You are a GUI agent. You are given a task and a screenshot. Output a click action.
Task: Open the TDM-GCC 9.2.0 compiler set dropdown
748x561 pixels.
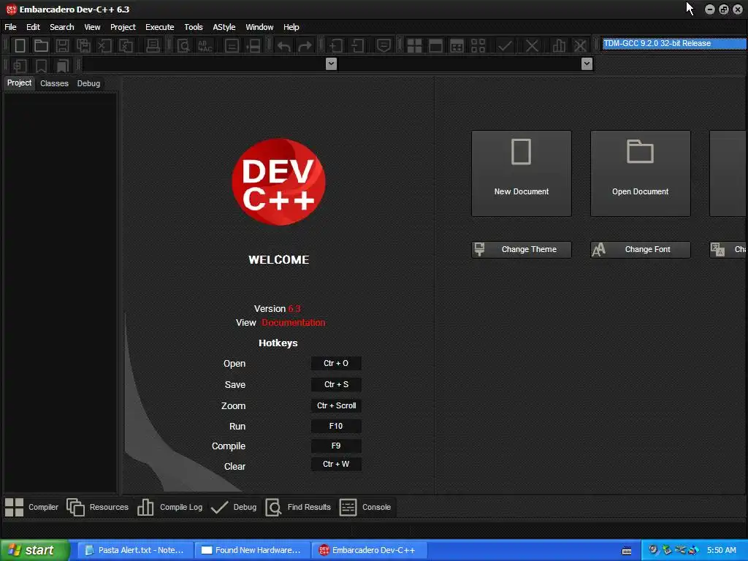(674, 43)
